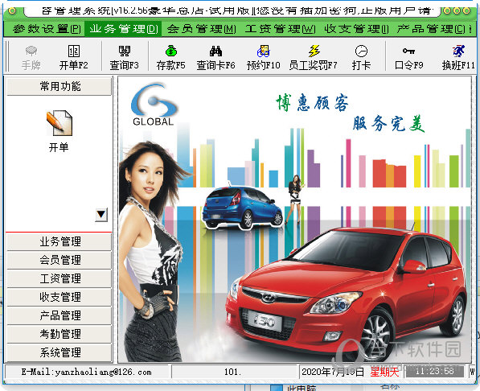Click the 员工奖罚F7 lightning icon

313,57
